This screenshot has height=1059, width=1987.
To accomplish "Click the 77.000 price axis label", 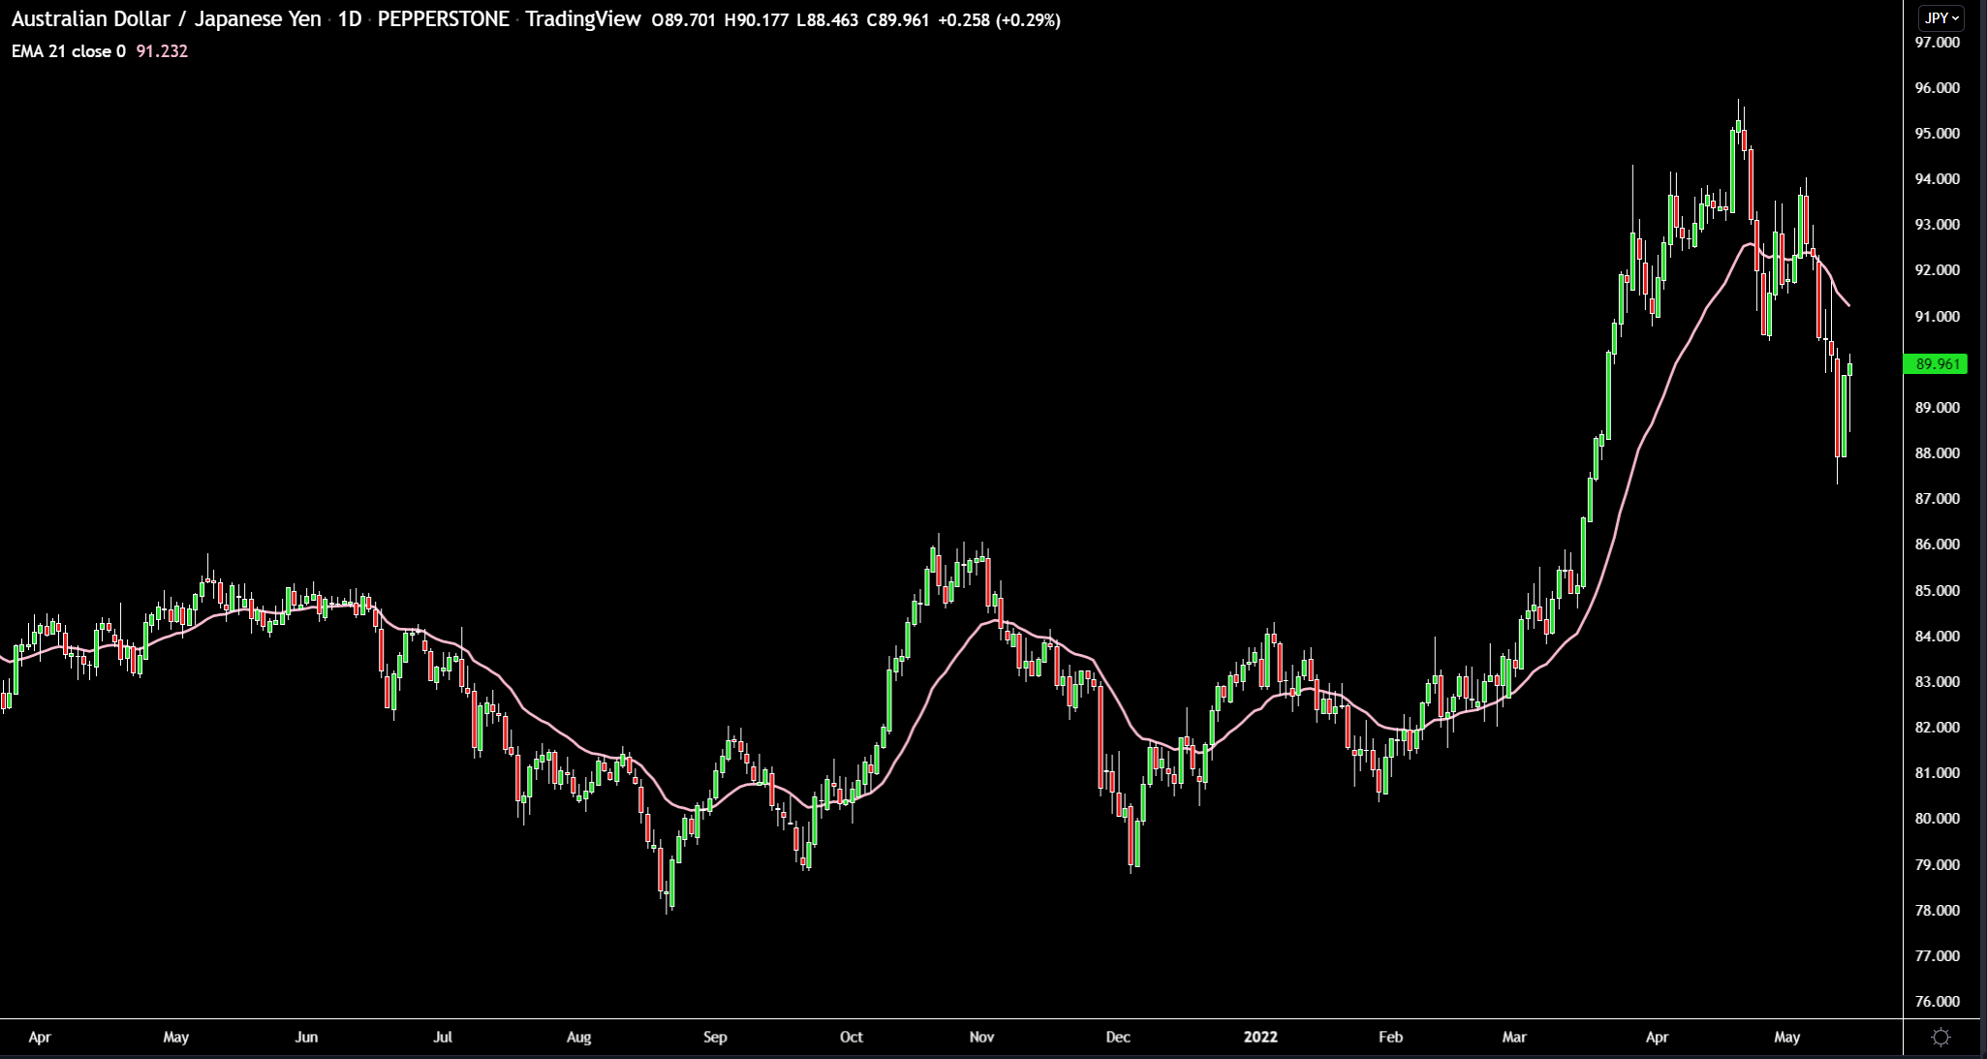I will tap(1937, 956).
